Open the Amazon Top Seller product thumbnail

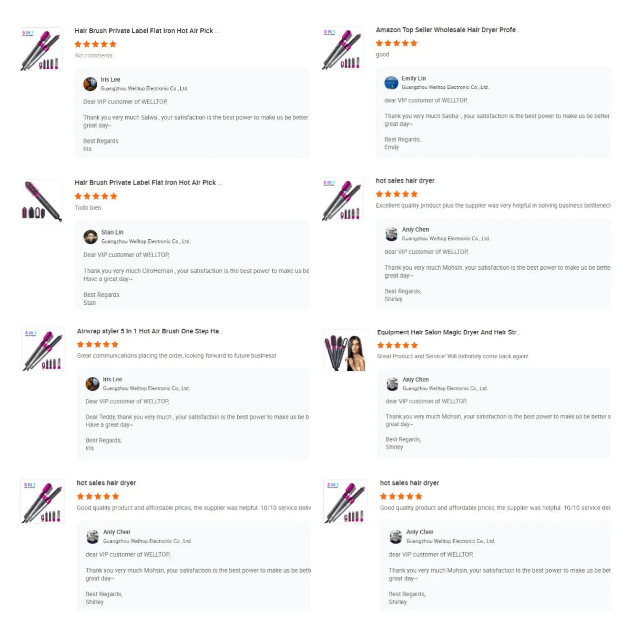pos(343,48)
